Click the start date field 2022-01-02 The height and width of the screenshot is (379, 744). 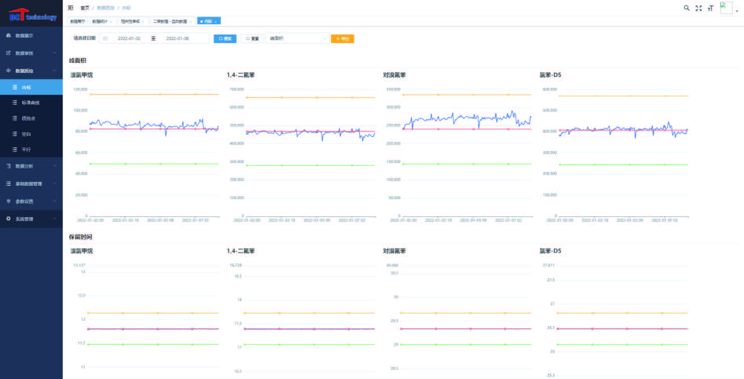[x=129, y=38]
